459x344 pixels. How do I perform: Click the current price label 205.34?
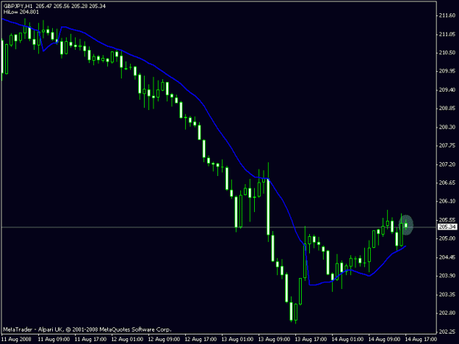447,227
